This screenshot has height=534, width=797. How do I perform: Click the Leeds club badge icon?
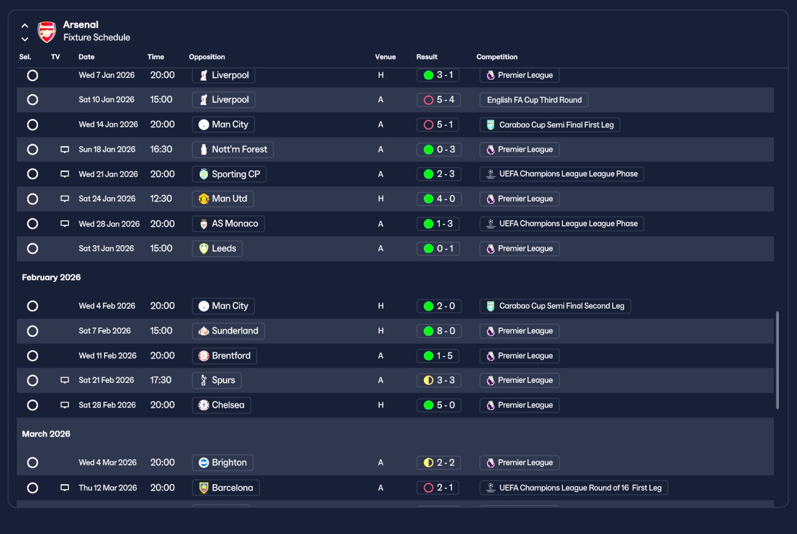point(203,248)
